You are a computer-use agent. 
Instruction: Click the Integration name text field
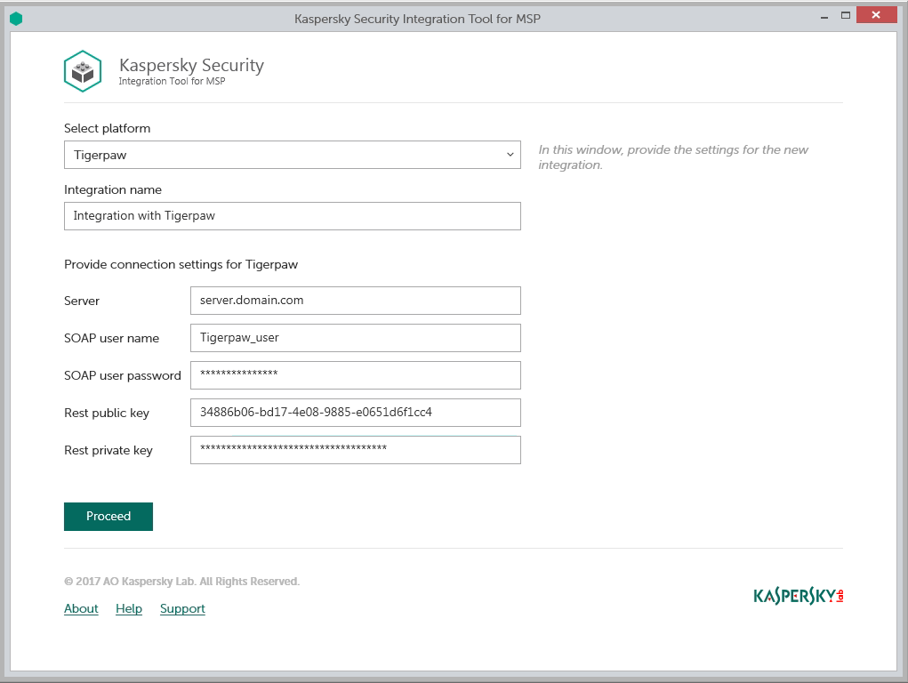[x=292, y=215]
